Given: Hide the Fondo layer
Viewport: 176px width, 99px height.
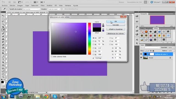Looking at the screenshot, I should coord(141,58).
